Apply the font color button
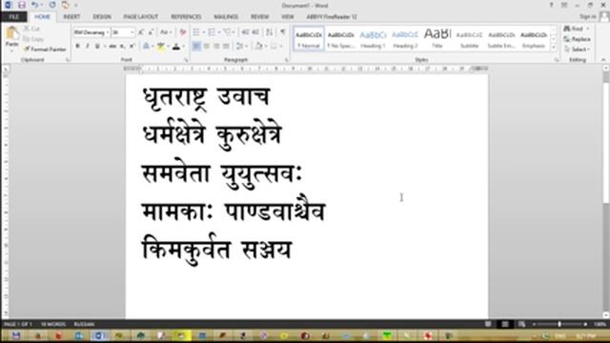 [175, 47]
